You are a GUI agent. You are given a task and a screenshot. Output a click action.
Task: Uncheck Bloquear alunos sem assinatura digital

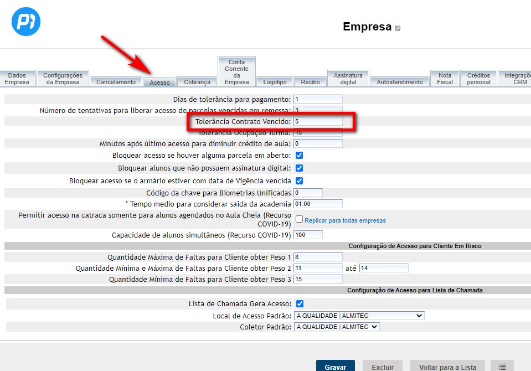coord(300,168)
